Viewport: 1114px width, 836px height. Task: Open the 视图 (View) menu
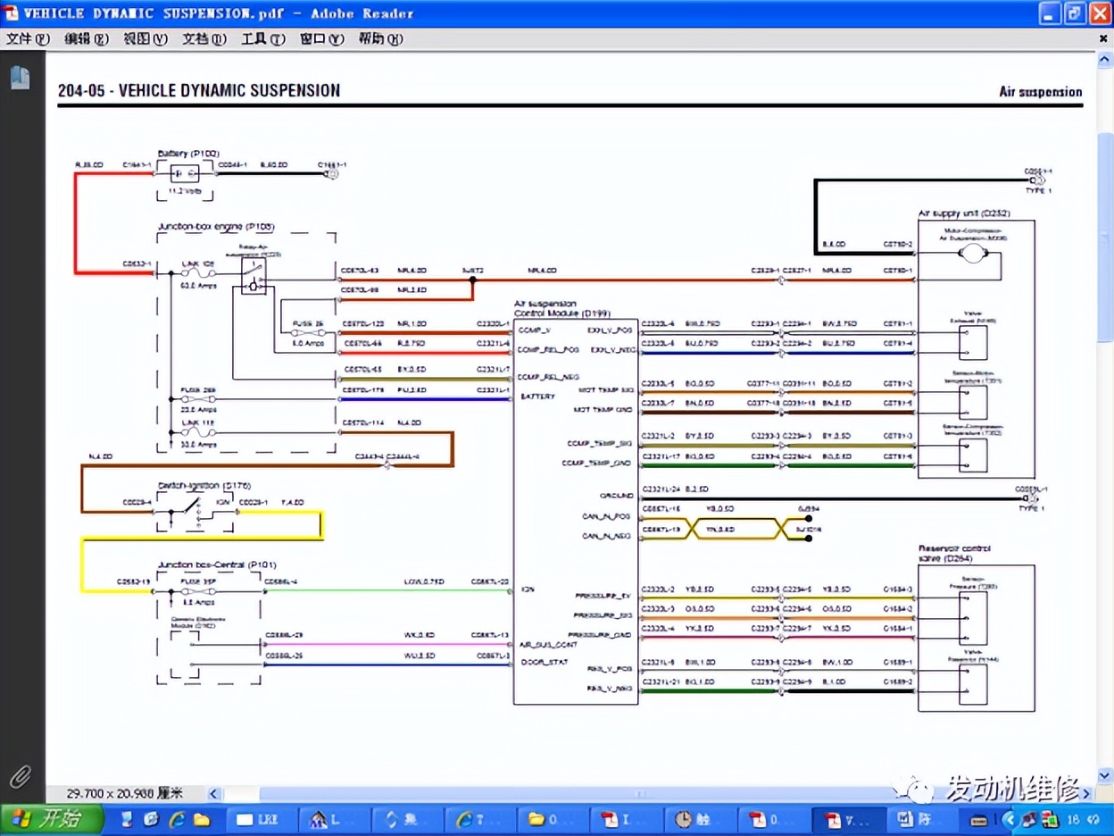tap(145, 39)
